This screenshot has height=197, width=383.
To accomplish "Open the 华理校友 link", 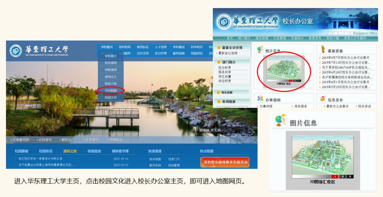I will 115,140.
